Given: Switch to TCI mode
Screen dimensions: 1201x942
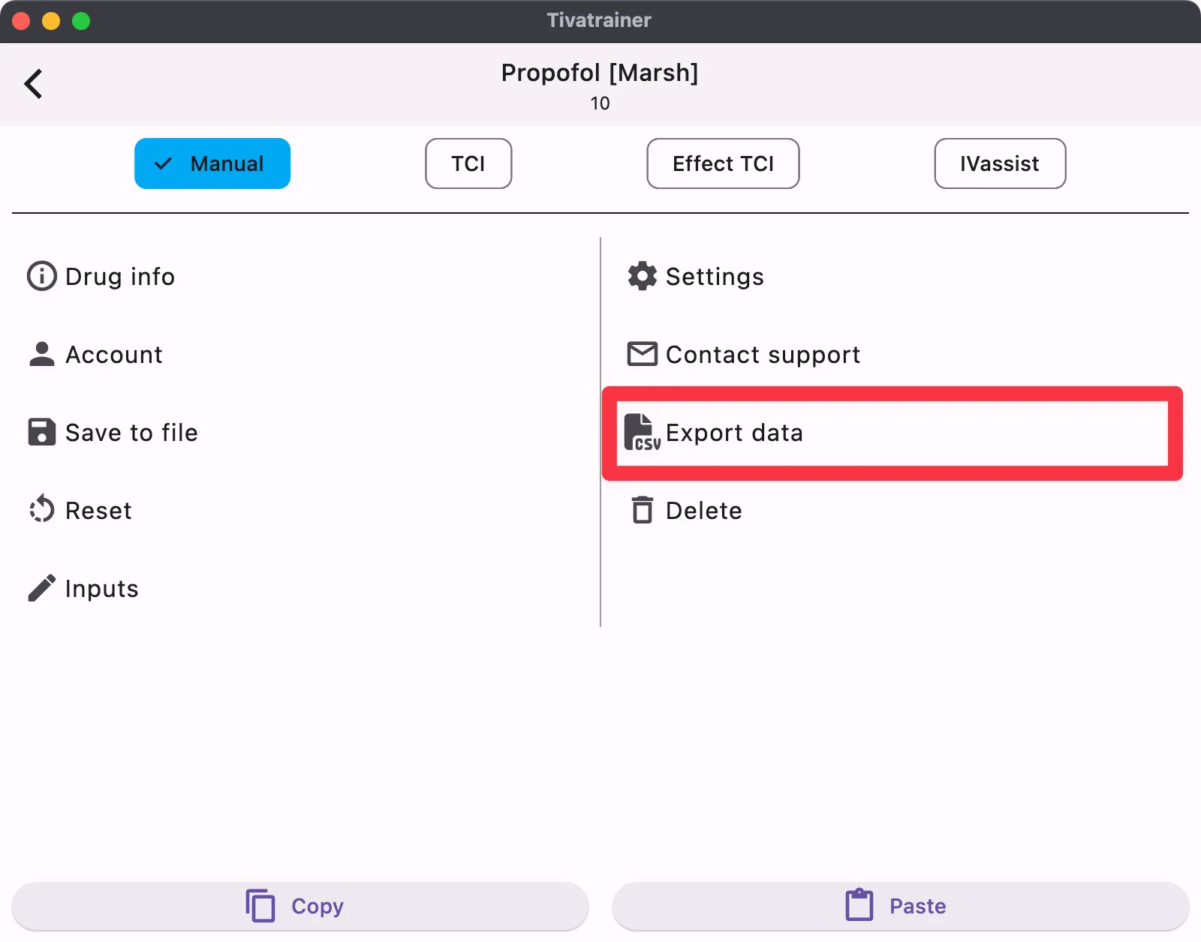Looking at the screenshot, I should 468,163.
